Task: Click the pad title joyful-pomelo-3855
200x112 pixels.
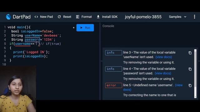Action: pyautogui.click(x=143, y=17)
